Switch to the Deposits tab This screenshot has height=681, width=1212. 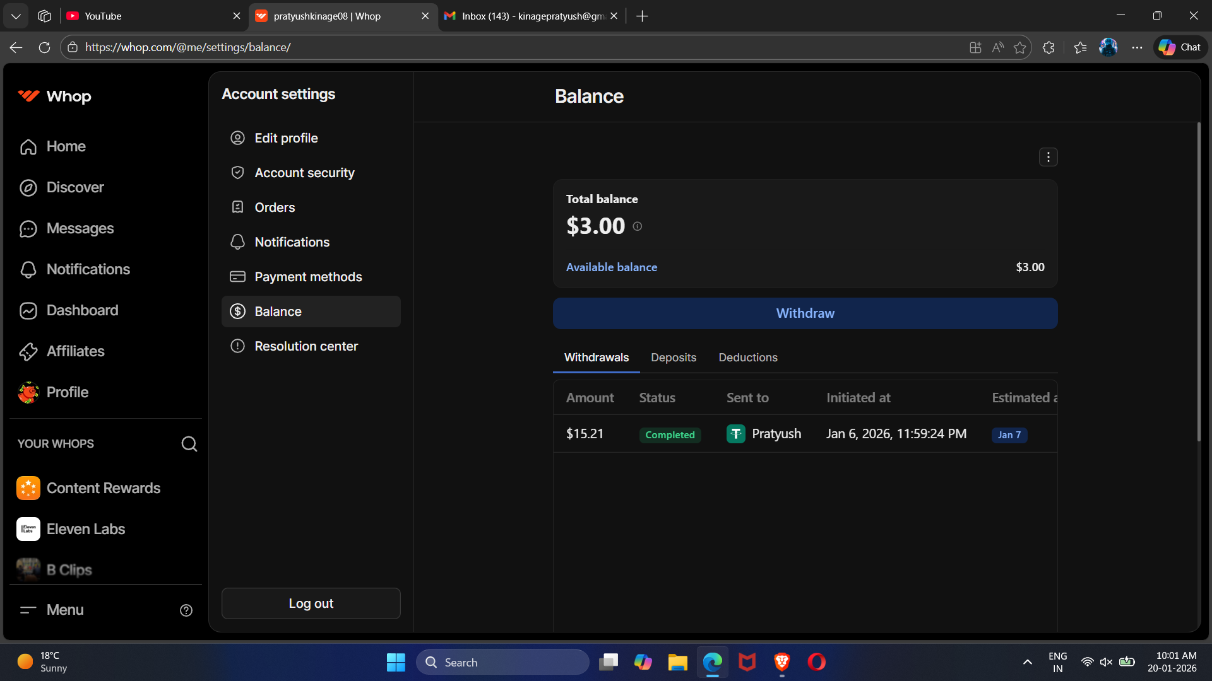(x=674, y=358)
